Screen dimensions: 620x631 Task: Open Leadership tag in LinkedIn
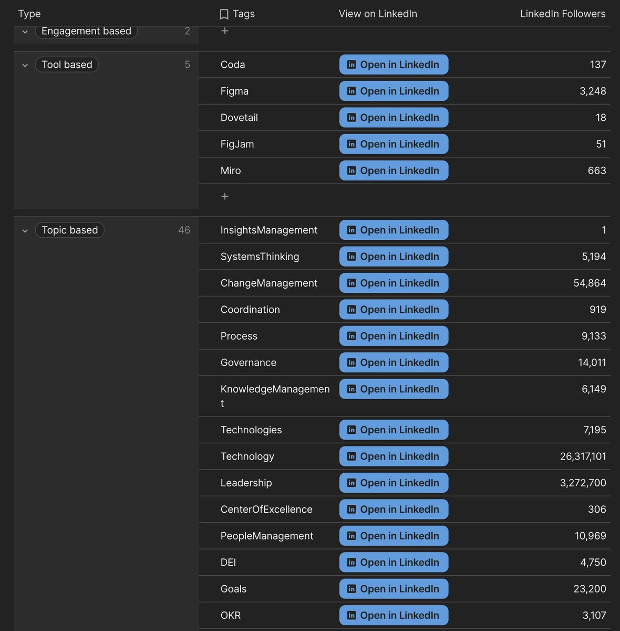394,483
